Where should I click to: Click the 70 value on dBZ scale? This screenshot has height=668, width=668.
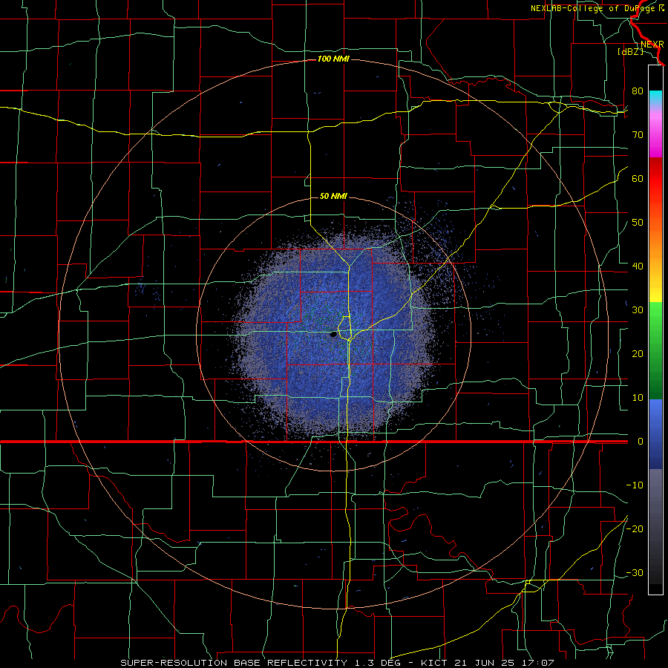pyautogui.click(x=638, y=134)
